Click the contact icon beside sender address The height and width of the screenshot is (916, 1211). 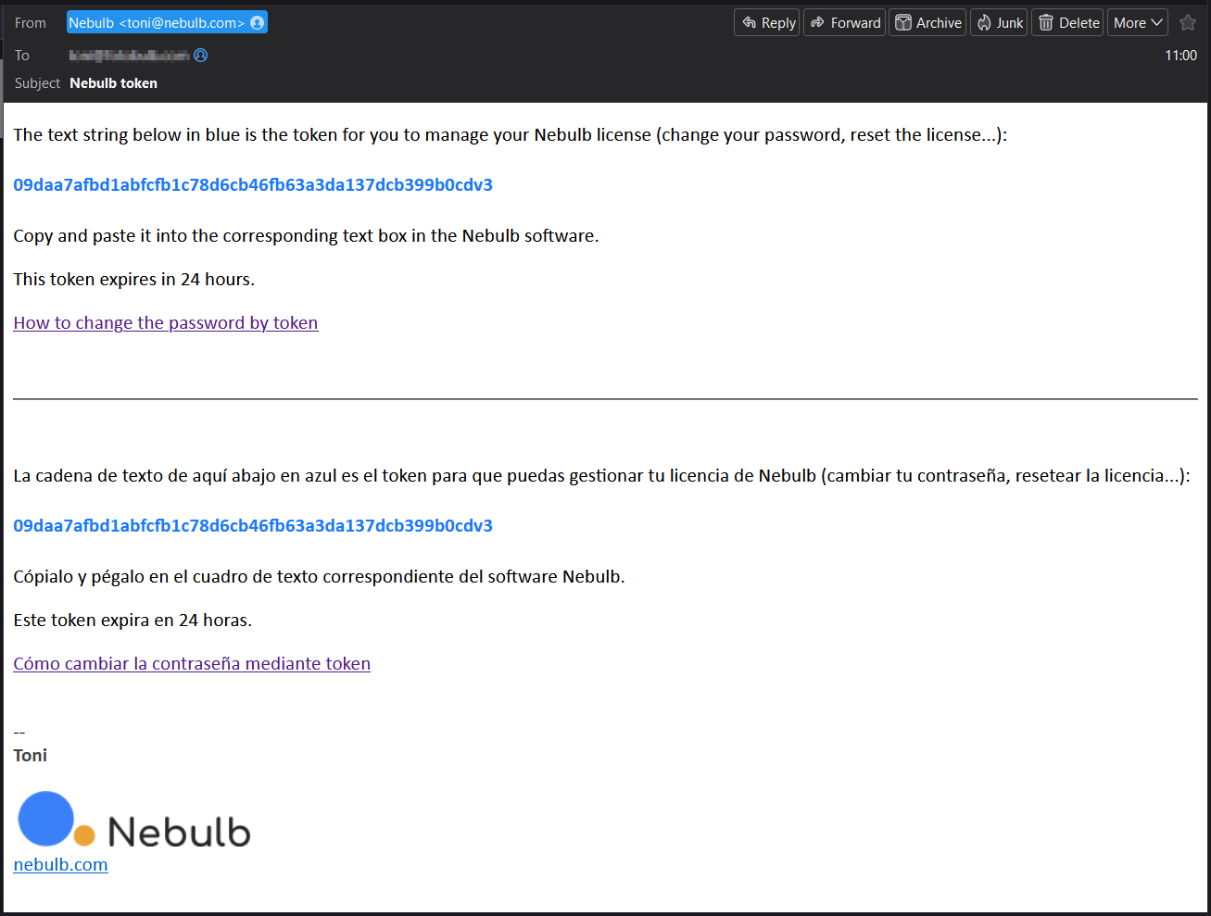pos(257,22)
